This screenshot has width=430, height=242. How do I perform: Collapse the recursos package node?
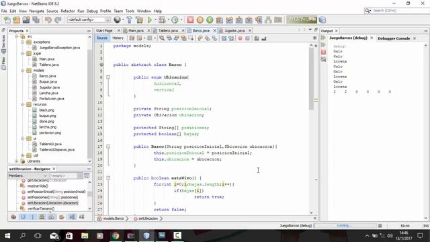click(23, 105)
